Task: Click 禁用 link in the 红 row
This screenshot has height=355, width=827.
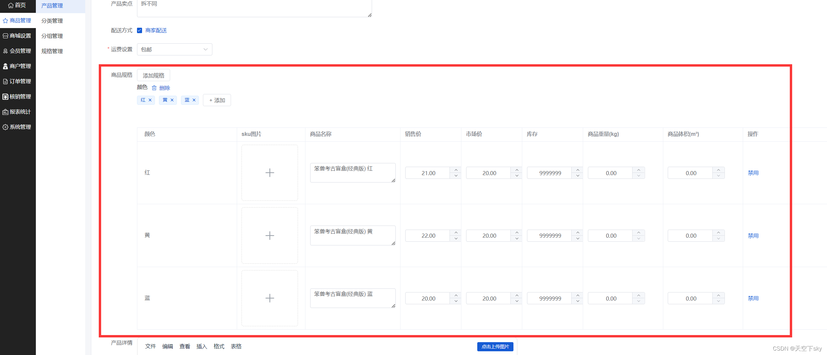Action: (x=753, y=173)
